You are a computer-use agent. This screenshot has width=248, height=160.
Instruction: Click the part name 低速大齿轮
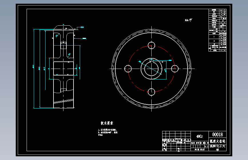pos(217,141)
